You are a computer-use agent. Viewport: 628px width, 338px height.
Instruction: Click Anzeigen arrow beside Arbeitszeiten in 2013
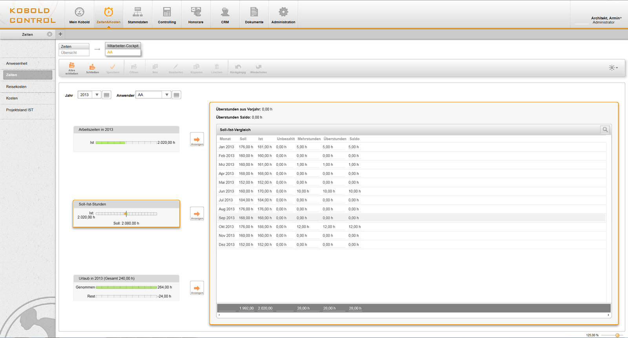click(x=197, y=139)
